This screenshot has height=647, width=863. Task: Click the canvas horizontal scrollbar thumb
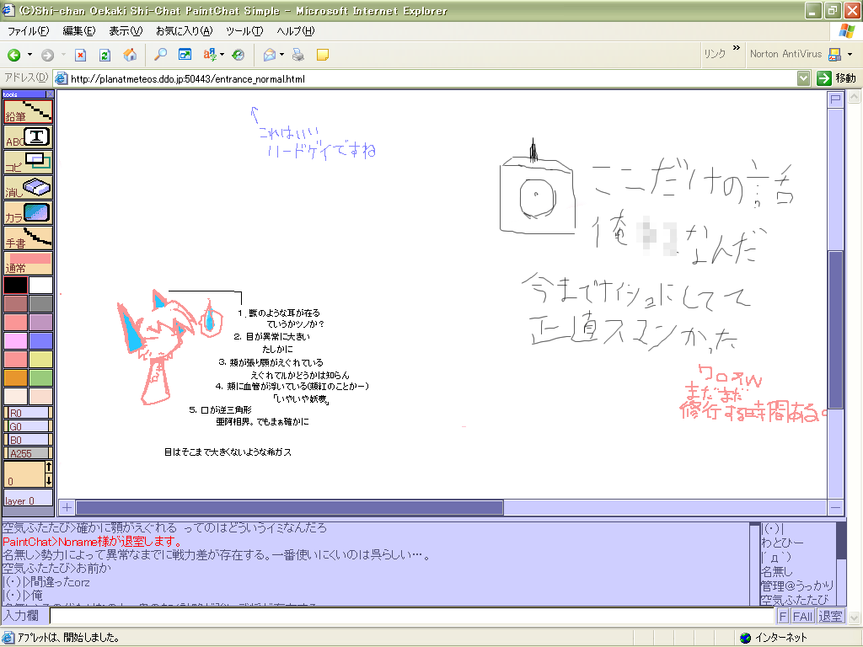(290, 507)
